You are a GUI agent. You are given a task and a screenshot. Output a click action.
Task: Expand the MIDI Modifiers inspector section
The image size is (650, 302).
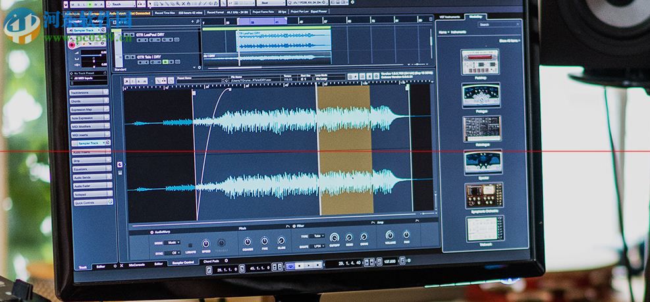click(90, 126)
